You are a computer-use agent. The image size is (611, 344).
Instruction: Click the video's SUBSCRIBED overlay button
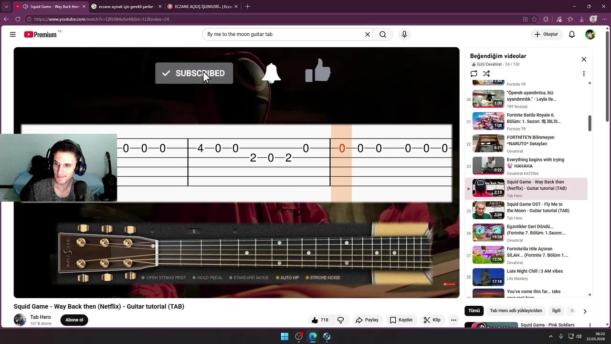click(x=194, y=73)
